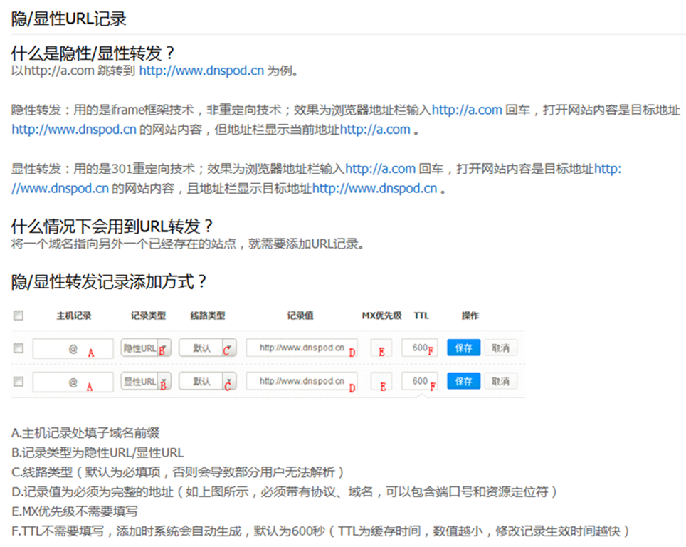Click note F about TTL 默认为600秒
The width and height of the screenshot is (686, 547).
[x=321, y=531]
